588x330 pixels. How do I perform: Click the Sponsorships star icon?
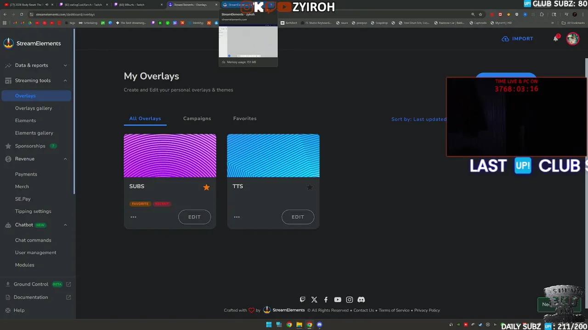[x=8, y=146]
